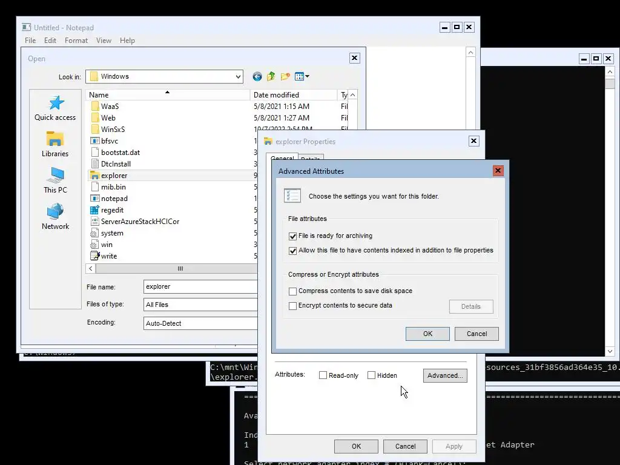The image size is (620, 465).
Task: Click the Advanced... button
Action: point(445,375)
